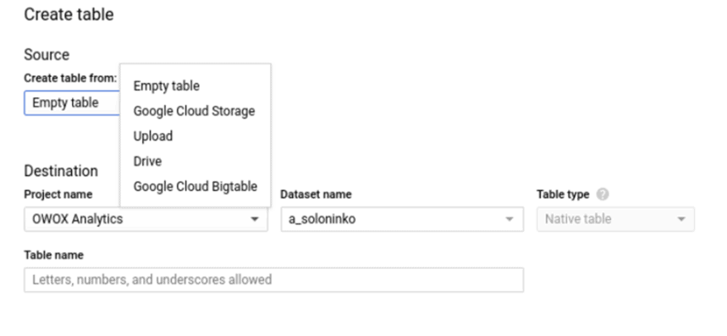Screen dimensions: 727x336
Task: Open the Native table type dropdown
Action: click(x=615, y=219)
